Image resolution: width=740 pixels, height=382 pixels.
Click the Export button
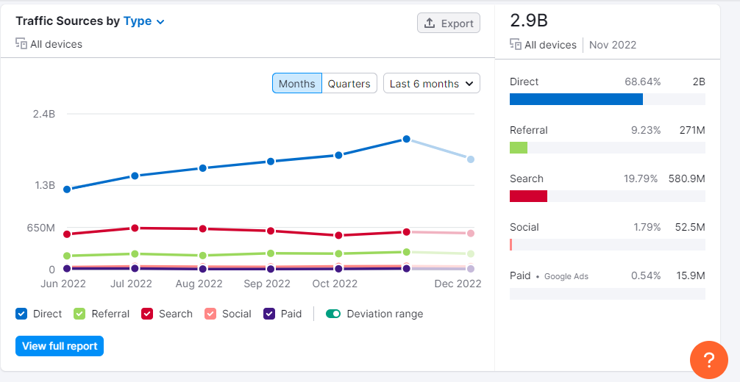tap(449, 23)
